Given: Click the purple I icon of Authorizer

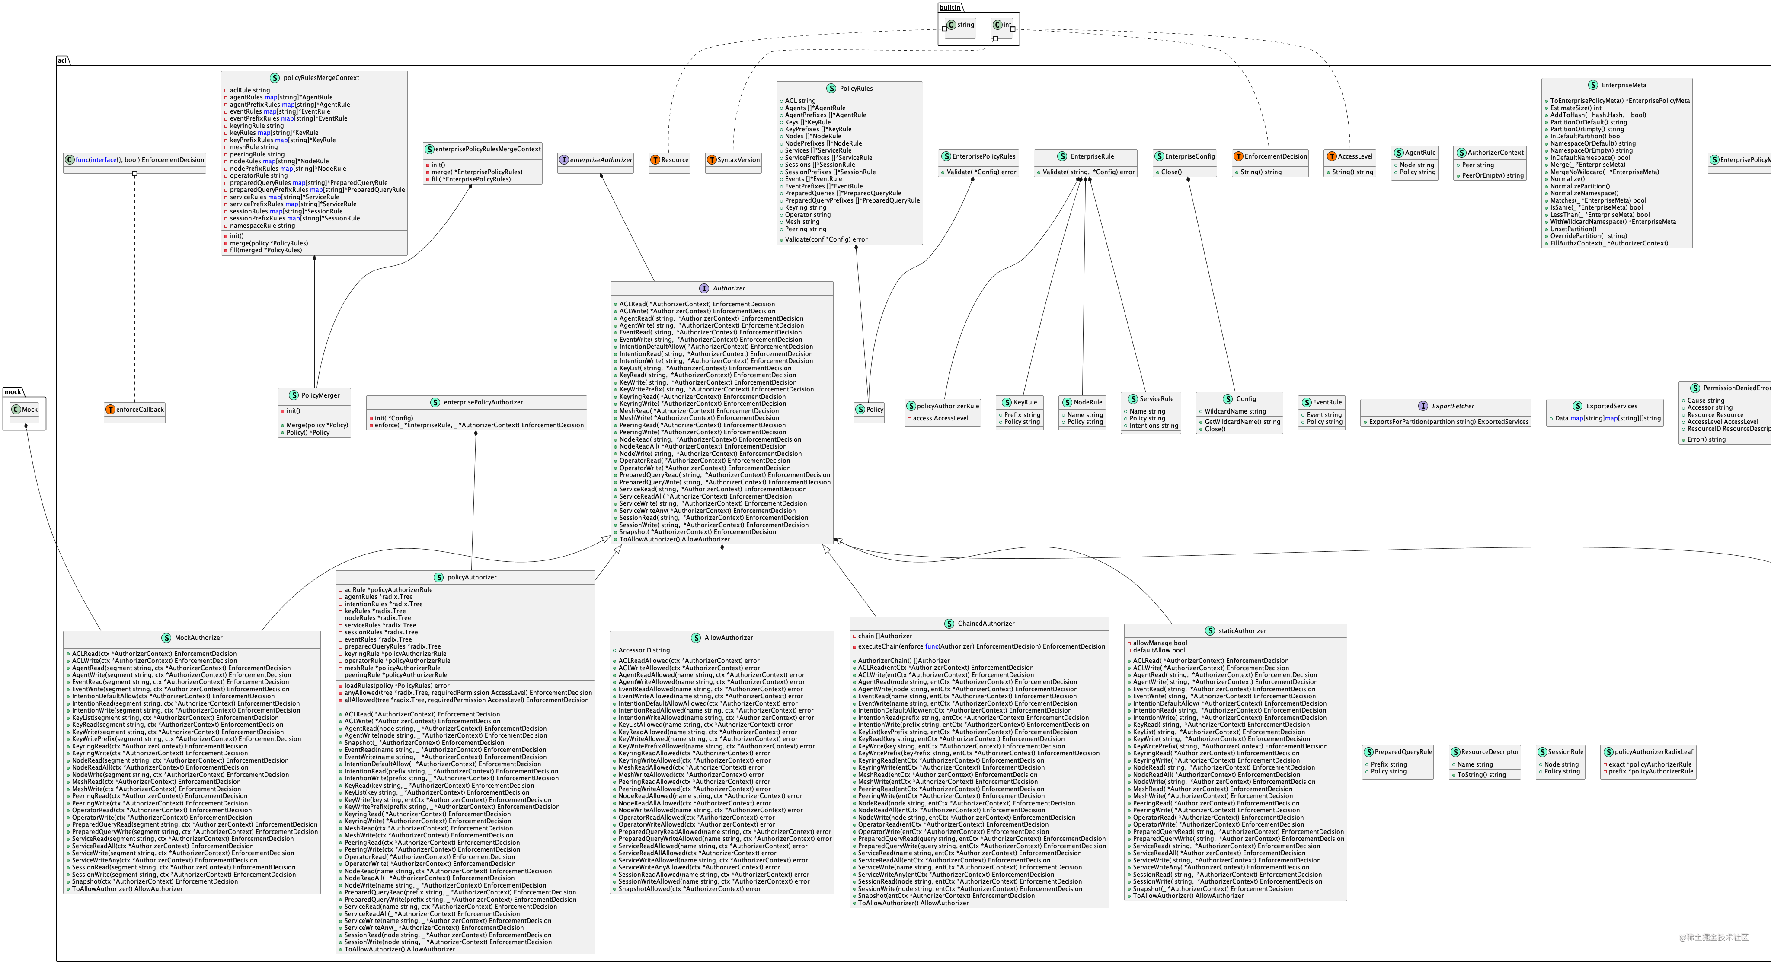Looking at the screenshot, I should pos(704,289).
